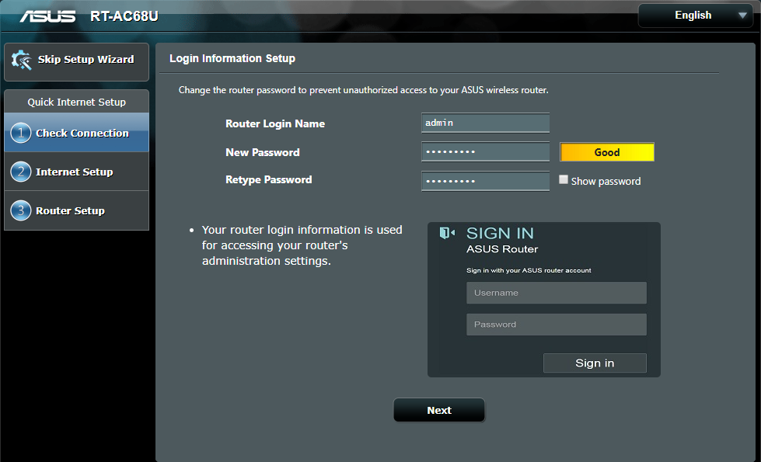The image size is (761, 462).
Task: Tick the Show password checkbox
Action: [564, 179]
